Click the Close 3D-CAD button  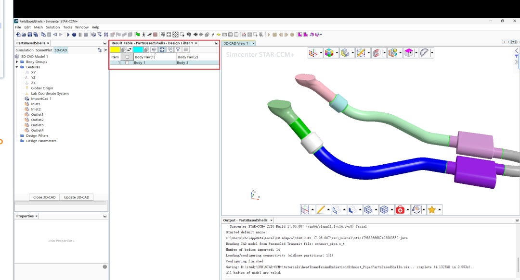[44, 197]
